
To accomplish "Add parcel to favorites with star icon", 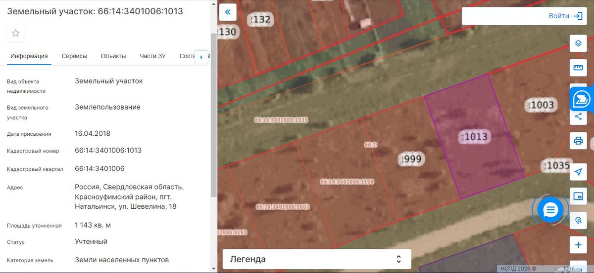I will point(15,33).
